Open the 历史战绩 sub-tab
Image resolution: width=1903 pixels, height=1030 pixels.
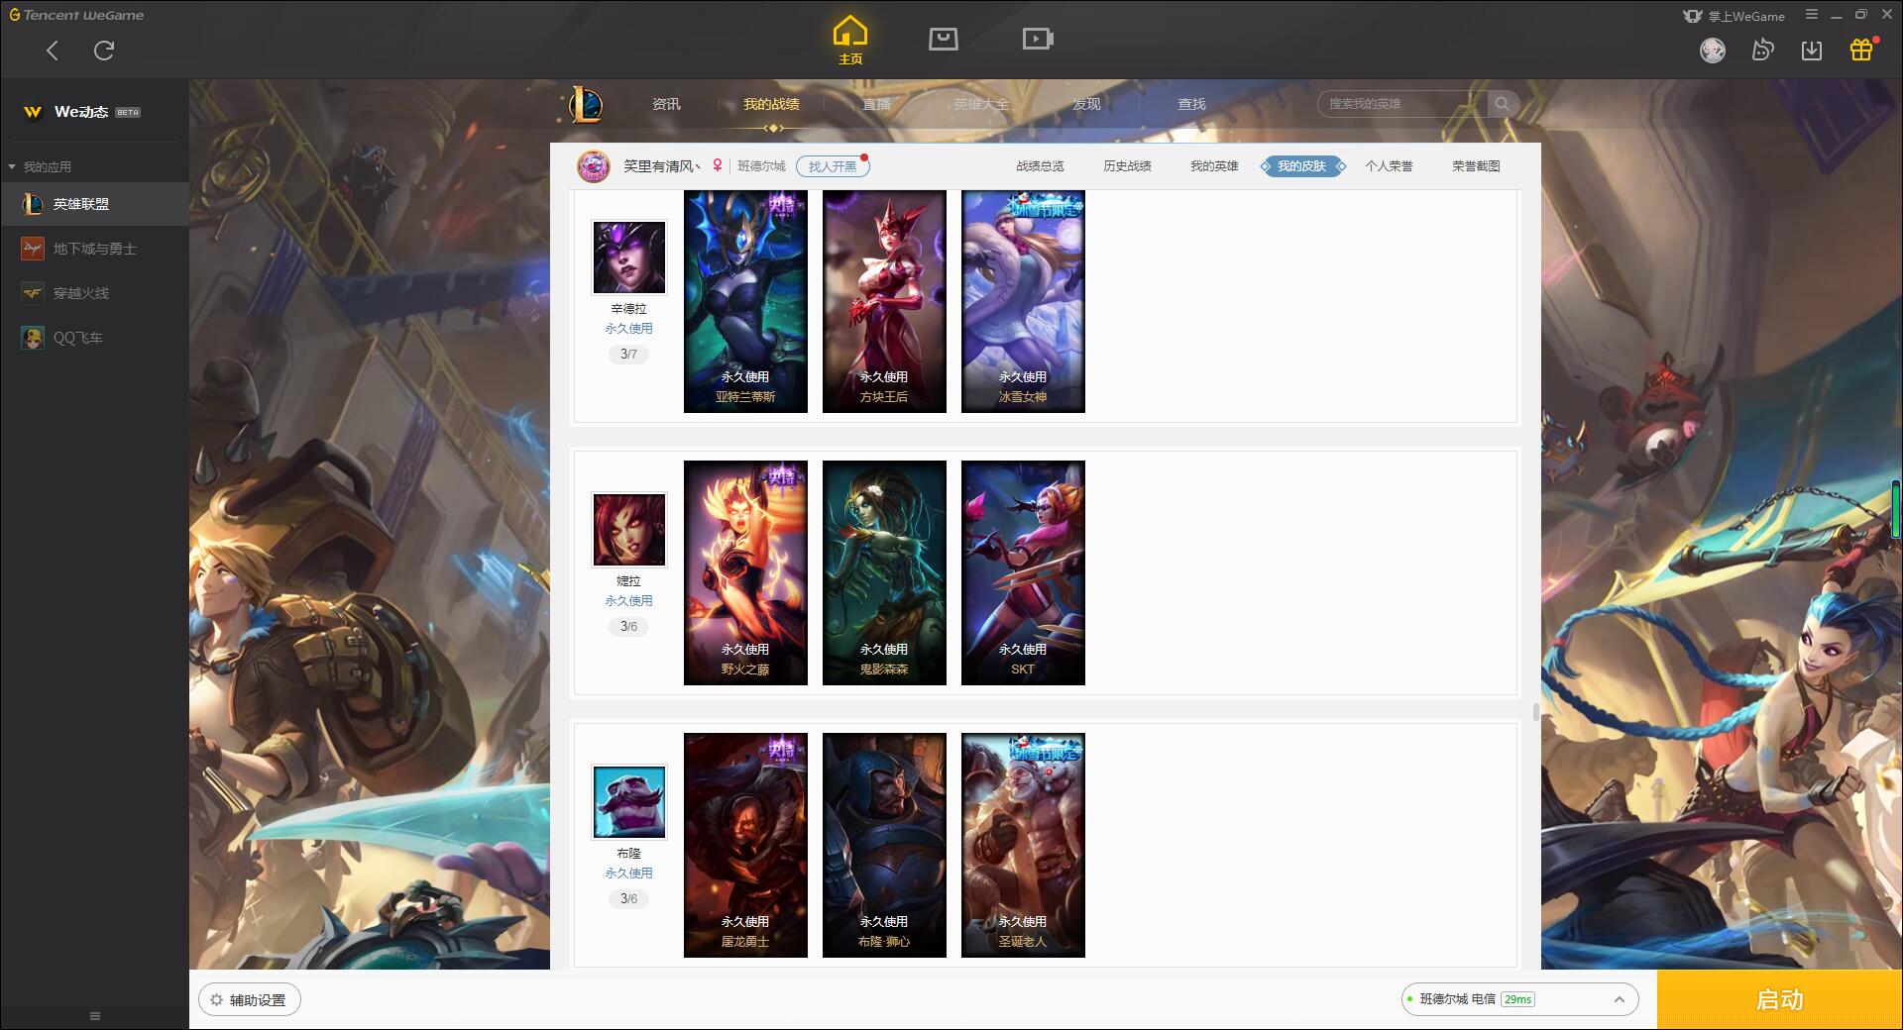[1127, 166]
